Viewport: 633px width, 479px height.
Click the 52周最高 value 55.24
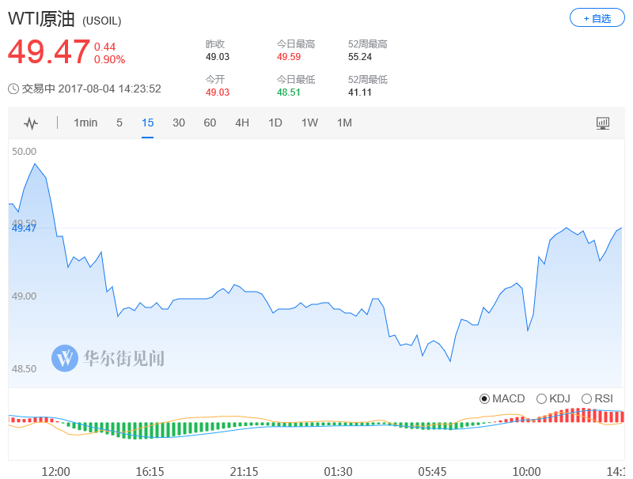pos(360,57)
